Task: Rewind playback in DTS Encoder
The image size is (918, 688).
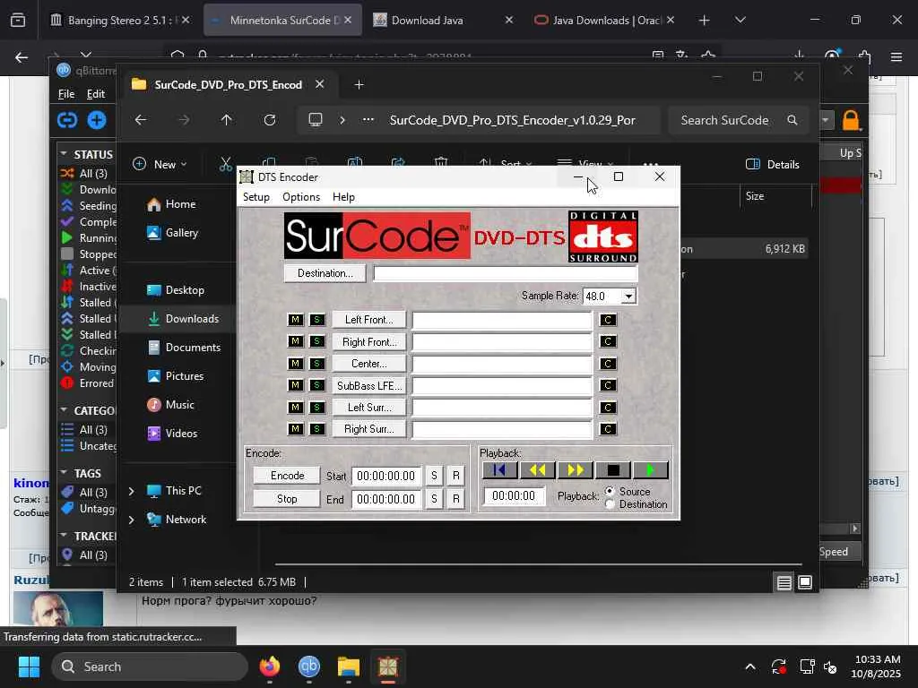Action: [538, 469]
